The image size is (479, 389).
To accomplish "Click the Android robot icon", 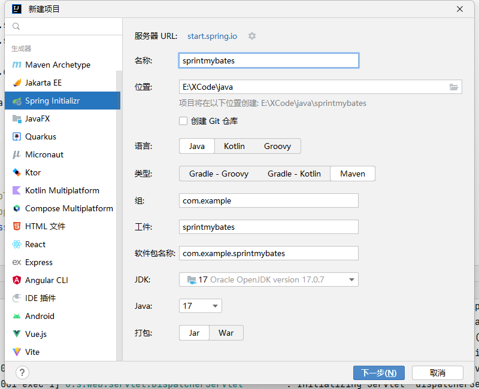I will [17, 317].
